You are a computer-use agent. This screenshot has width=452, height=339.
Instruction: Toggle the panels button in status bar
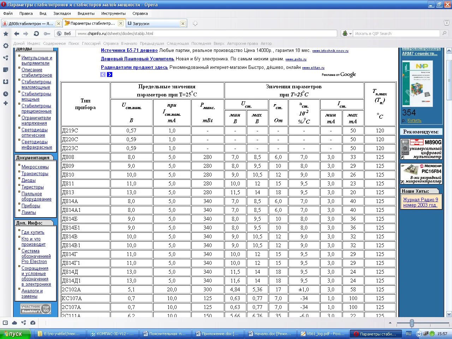5,322
